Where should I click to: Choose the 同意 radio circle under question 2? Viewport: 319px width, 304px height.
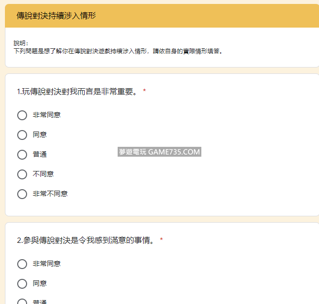[x=22, y=284]
